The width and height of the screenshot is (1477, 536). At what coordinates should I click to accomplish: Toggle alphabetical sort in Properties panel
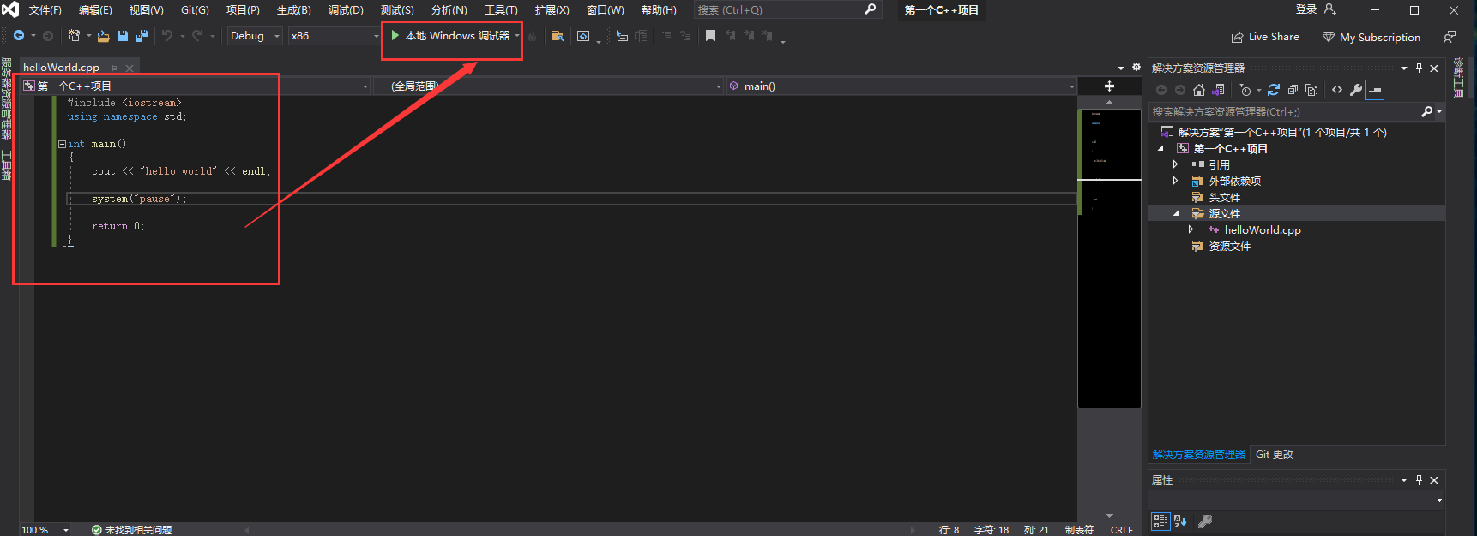pyautogui.click(x=1180, y=521)
